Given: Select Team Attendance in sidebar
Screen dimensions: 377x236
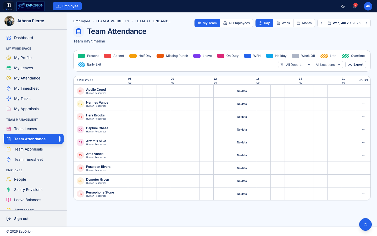Looking at the screenshot, I should pos(33,139).
